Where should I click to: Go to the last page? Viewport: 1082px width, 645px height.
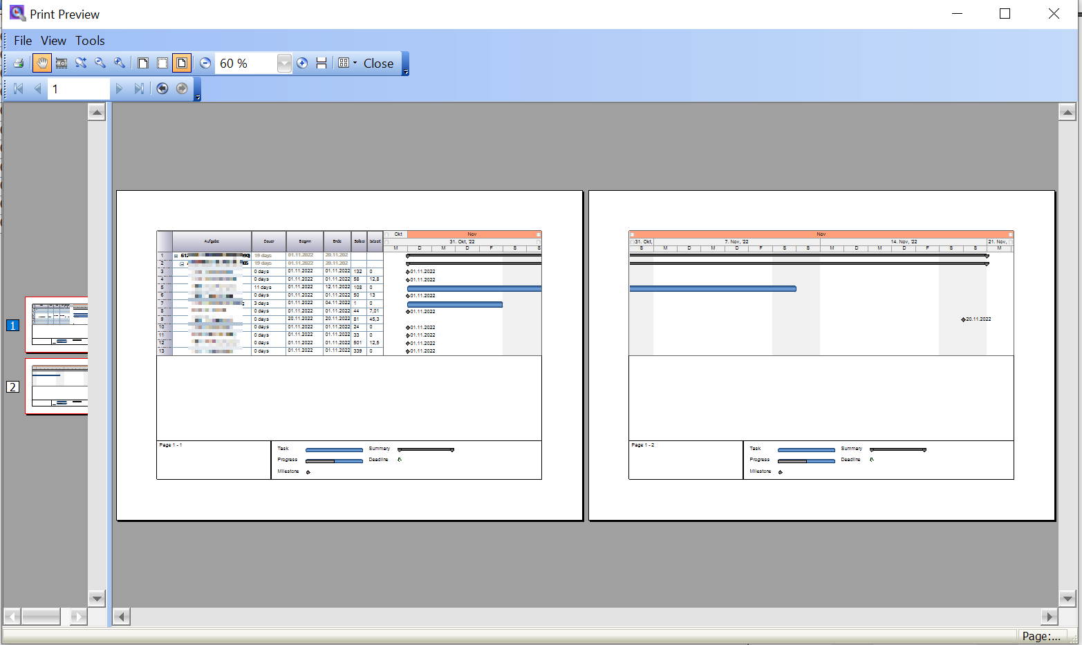(x=139, y=88)
